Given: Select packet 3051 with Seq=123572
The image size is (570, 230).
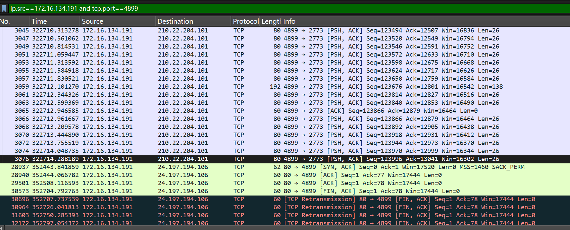Looking at the screenshot, I should (285, 55).
